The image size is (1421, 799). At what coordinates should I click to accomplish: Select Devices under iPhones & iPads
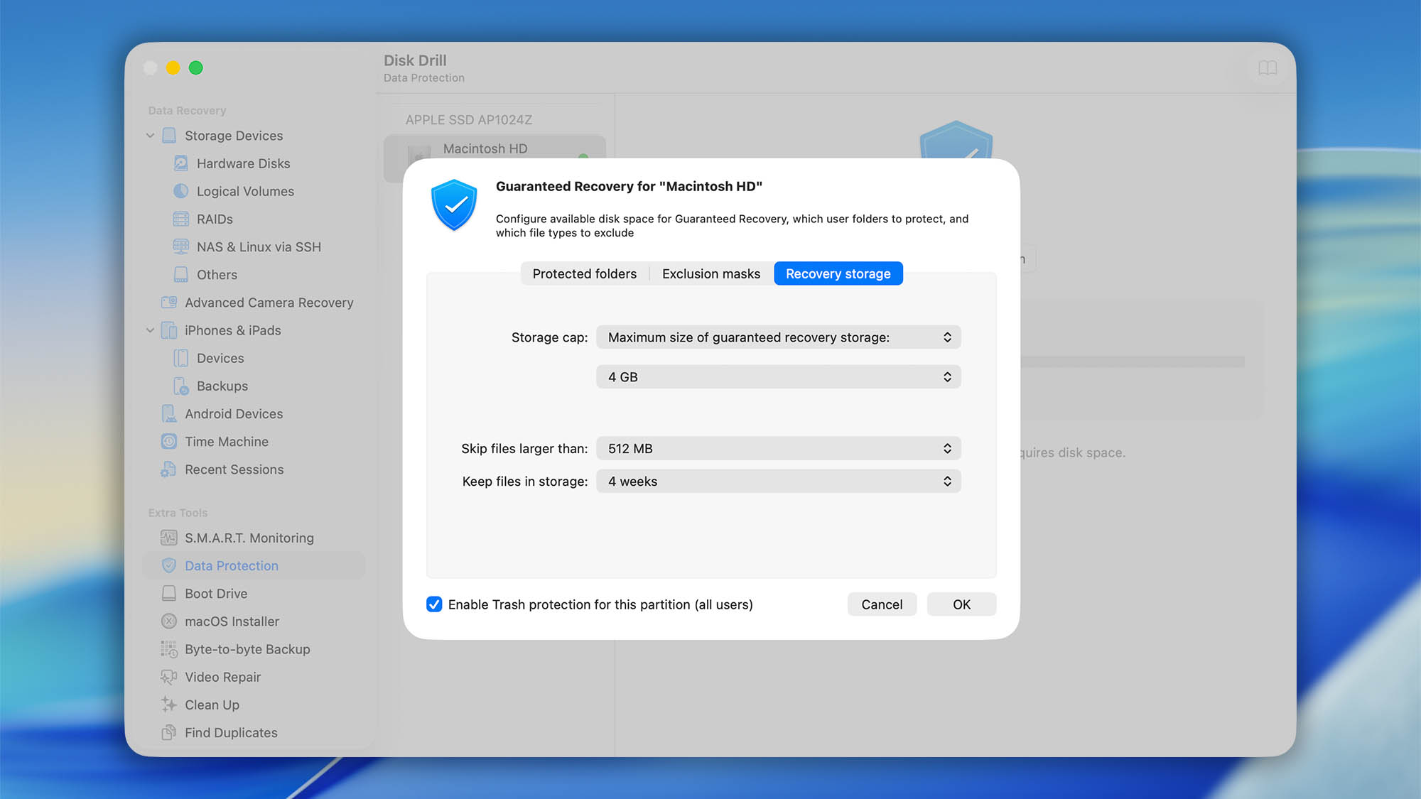(220, 358)
